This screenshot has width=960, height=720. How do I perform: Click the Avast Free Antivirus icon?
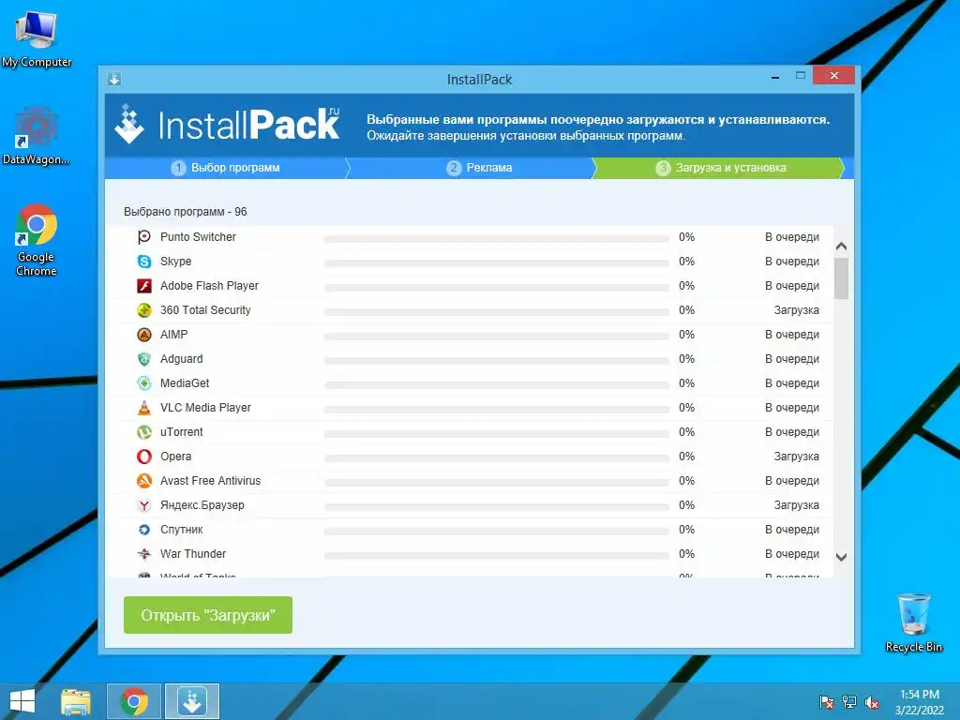point(143,481)
